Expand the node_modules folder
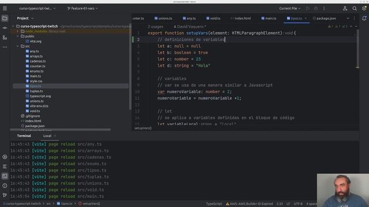Image resolution: width=369 pixels, height=207 pixels. click(x=18, y=31)
